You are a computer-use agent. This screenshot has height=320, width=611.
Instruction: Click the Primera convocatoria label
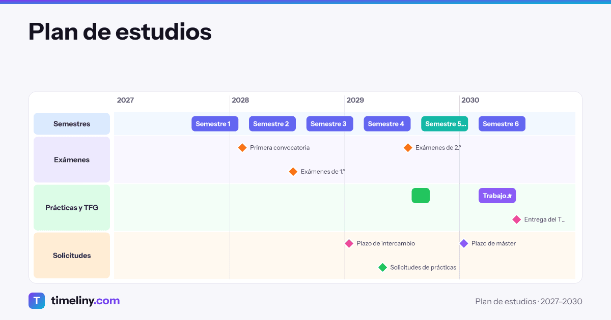pos(280,148)
